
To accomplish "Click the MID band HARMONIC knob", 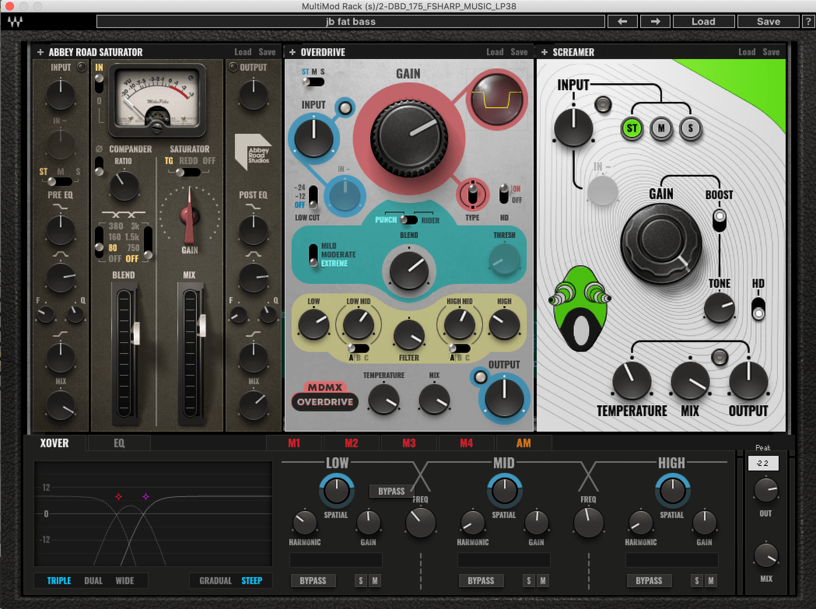I will (x=472, y=523).
